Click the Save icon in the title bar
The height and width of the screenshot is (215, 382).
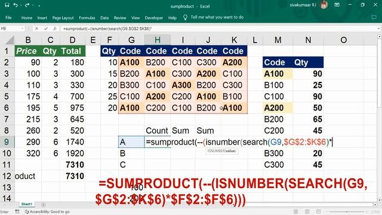7,5
